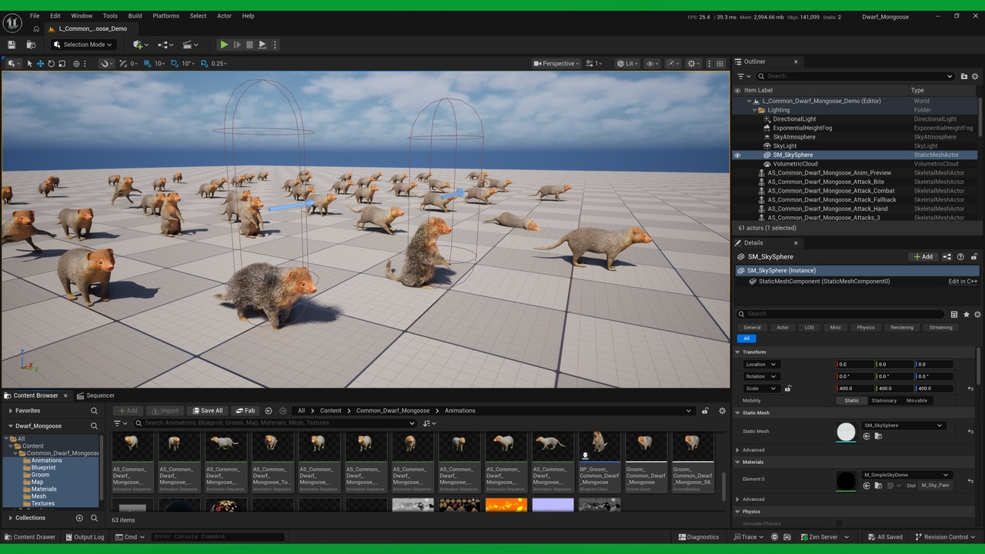Select the rotate gizmo tool in viewport
Image resolution: width=985 pixels, height=554 pixels.
coord(51,63)
